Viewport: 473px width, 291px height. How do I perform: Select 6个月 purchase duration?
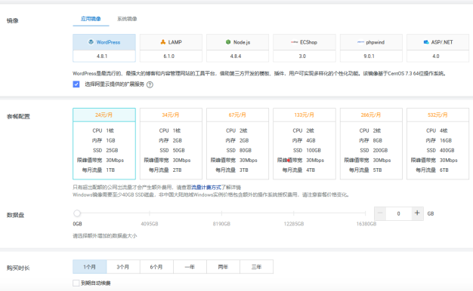click(156, 267)
